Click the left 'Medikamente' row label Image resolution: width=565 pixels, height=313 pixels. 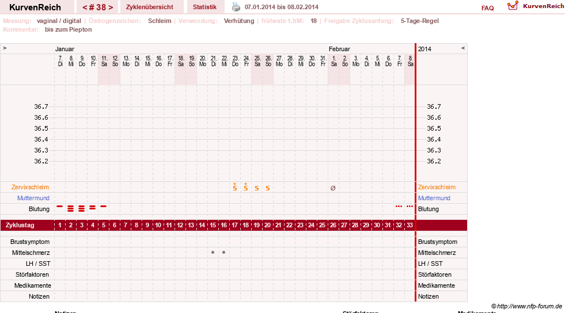coord(33,285)
